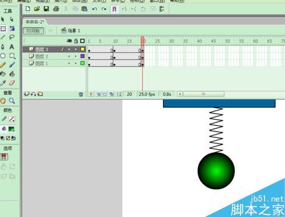Select the Pencil tool
Viewport: 285px width, 217px height.
(3, 65)
